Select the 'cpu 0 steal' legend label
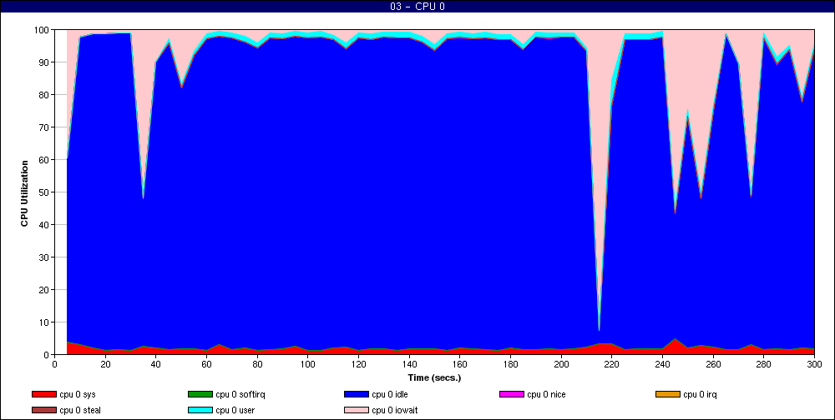This screenshot has height=420, width=835. pos(80,411)
